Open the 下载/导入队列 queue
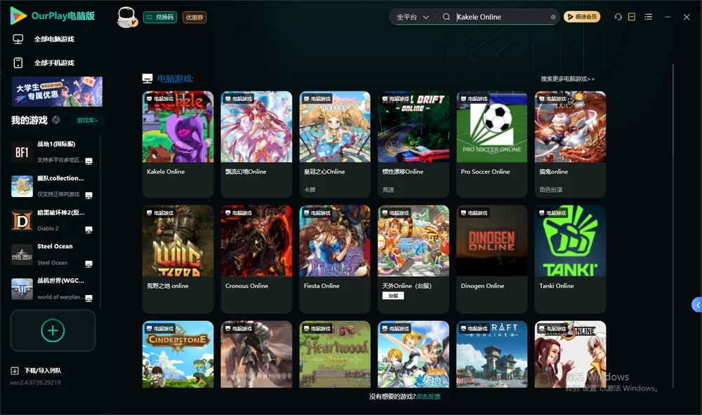 [x=37, y=371]
